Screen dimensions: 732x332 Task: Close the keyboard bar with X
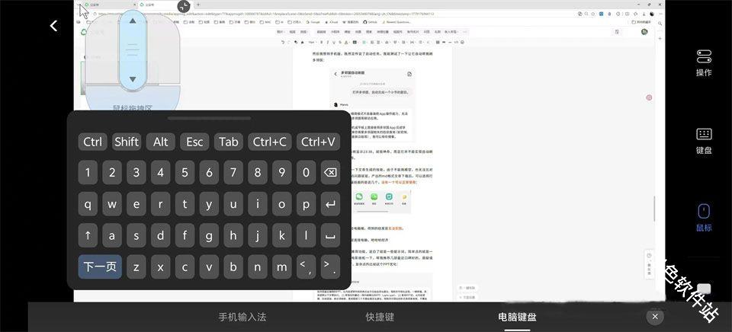[x=655, y=317]
